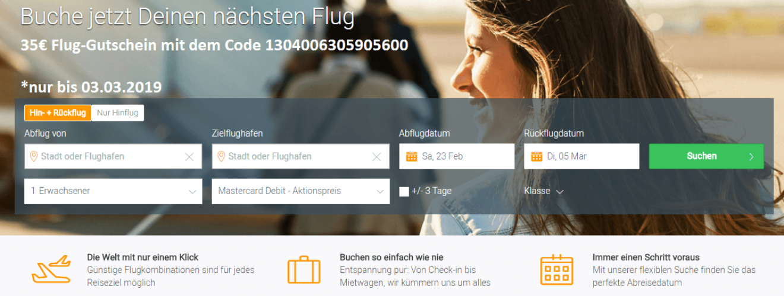Click the Di, 05 Mär return date field
The image size is (784, 296).
point(581,156)
